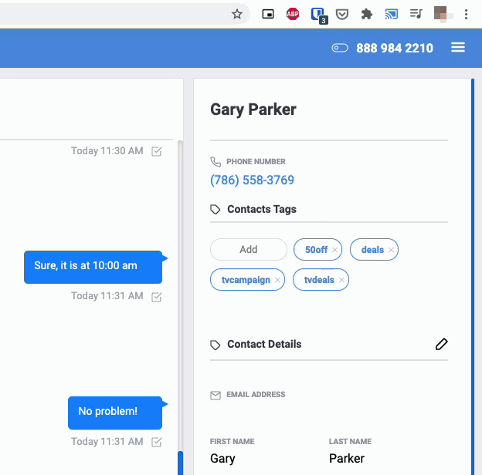This screenshot has height=475, width=482.
Task: Open the hamburger menu in blue header
Action: (458, 48)
